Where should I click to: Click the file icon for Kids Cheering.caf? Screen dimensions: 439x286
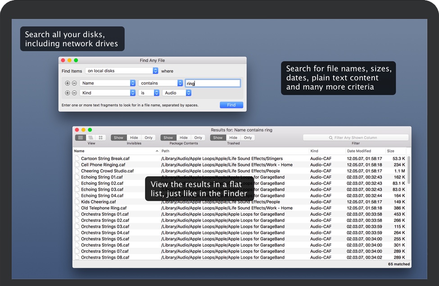(x=77, y=202)
